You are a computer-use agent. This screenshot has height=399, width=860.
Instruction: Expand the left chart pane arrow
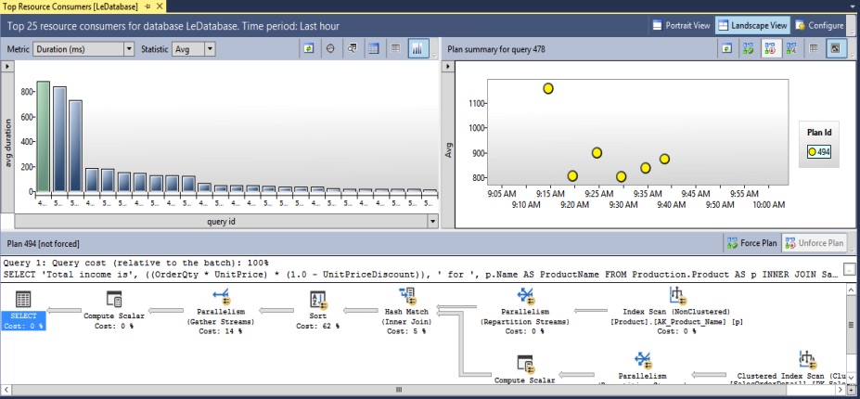(x=7, y=66)
